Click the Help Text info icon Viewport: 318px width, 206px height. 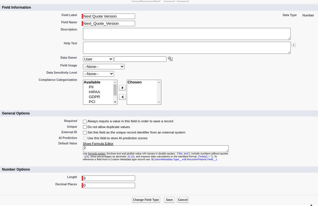pyautogui.click(x=294, y=45)
